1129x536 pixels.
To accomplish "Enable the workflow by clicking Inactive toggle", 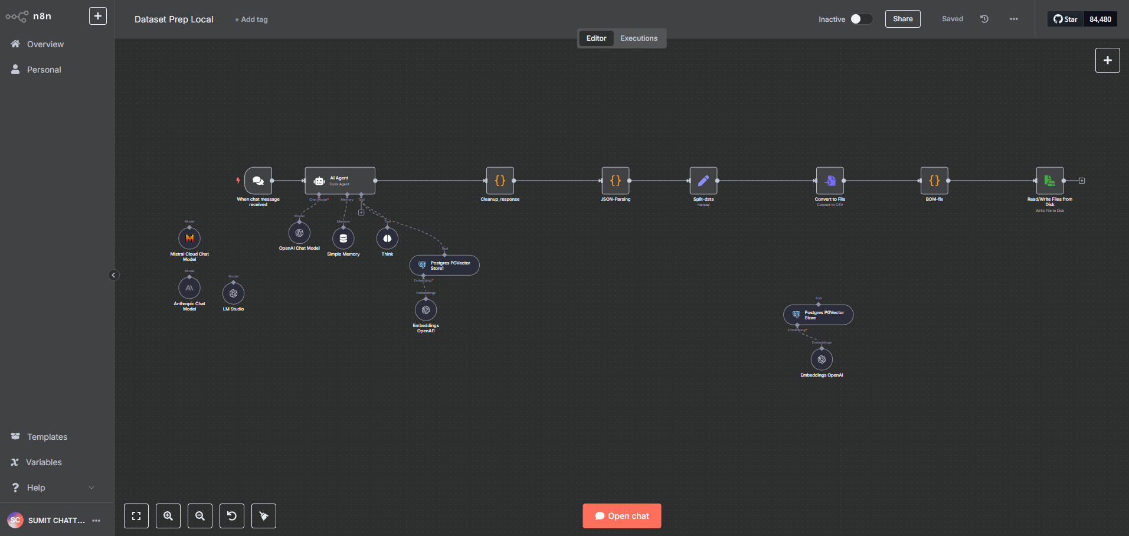I will point(862,19).
